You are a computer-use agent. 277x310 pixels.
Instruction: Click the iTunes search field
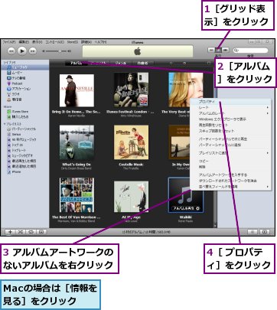click(251, 51)
